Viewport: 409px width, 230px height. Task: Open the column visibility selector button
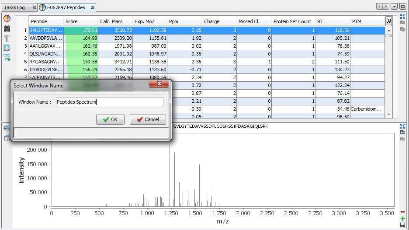pyautogui.click(x=388, y=21)
